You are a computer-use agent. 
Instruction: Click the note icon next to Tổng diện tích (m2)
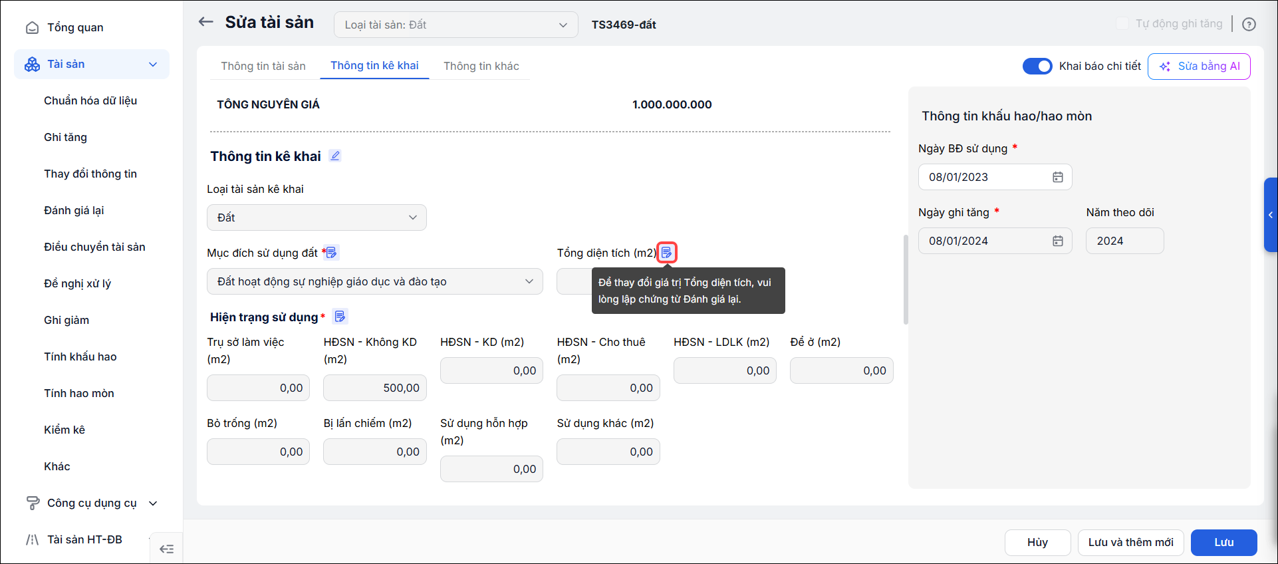pyautogui.click(x=667, y=253)
